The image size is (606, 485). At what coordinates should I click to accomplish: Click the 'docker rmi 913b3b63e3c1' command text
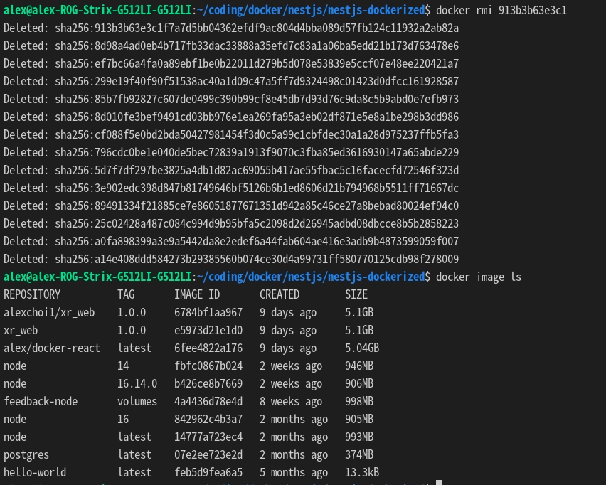click(x=501, y=10)
